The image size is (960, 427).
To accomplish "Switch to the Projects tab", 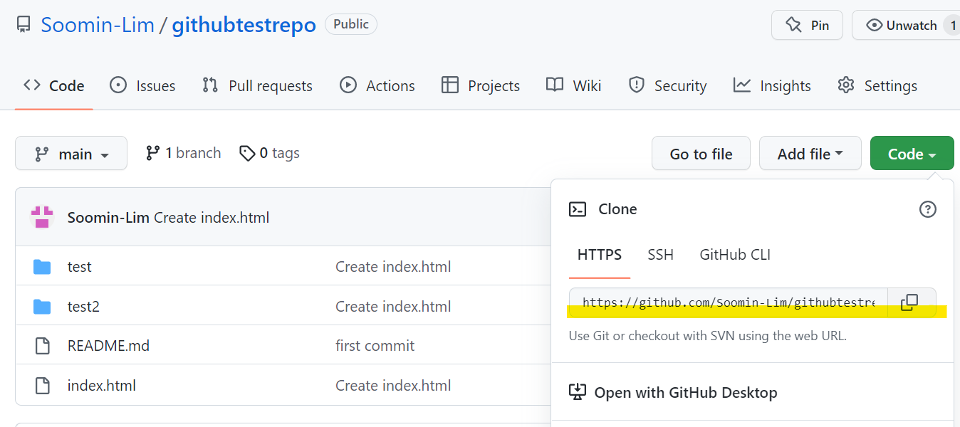I will point(481,85).
